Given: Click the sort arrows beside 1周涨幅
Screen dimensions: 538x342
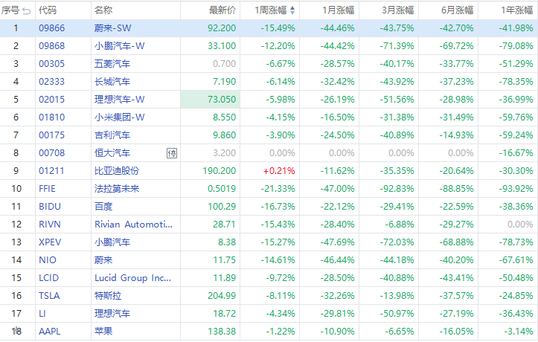Looking at the screenshot, I should [x=292, y=10].
